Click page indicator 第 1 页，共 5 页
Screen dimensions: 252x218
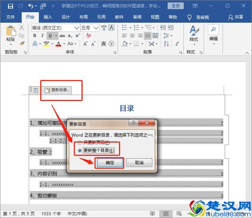tap(19, 214)
